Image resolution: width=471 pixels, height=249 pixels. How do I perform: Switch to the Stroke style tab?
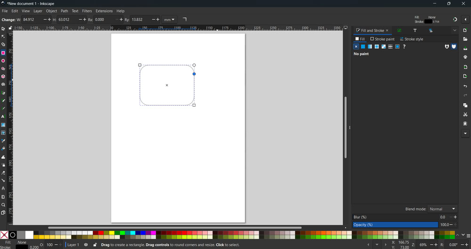pyautogui.click(x=411, y=39)
